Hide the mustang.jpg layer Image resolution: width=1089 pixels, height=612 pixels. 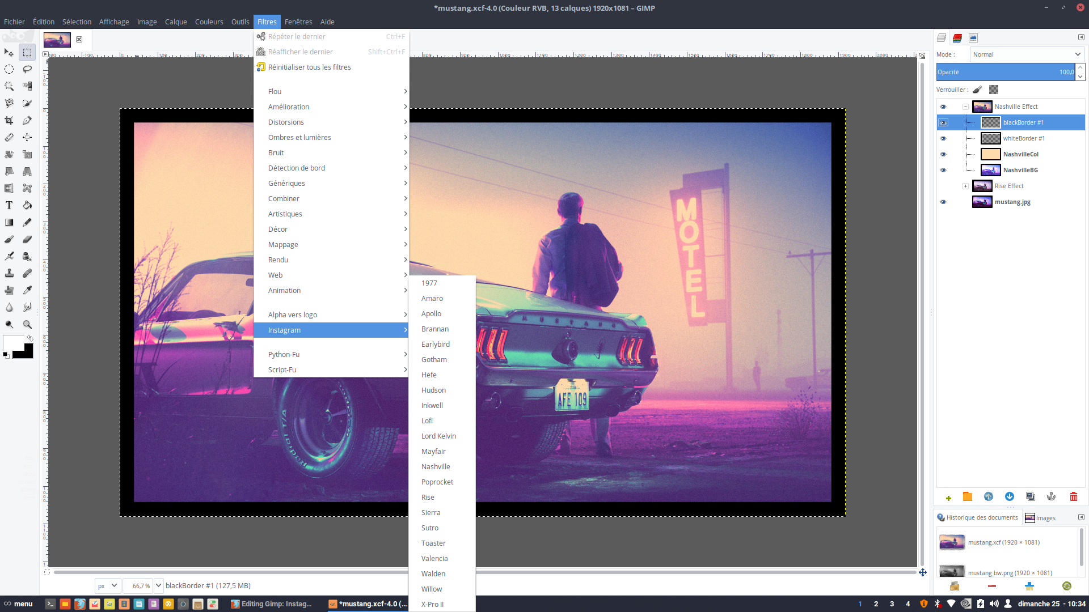click(944, 202)
